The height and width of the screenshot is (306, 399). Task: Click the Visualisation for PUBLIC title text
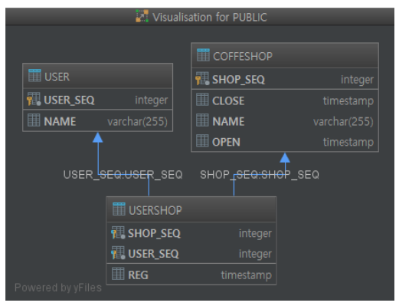coord(210,18)
